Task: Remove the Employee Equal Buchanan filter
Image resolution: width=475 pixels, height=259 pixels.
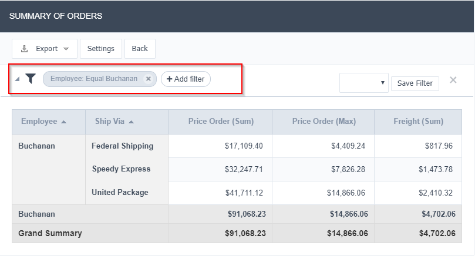Action: point(149,79)
